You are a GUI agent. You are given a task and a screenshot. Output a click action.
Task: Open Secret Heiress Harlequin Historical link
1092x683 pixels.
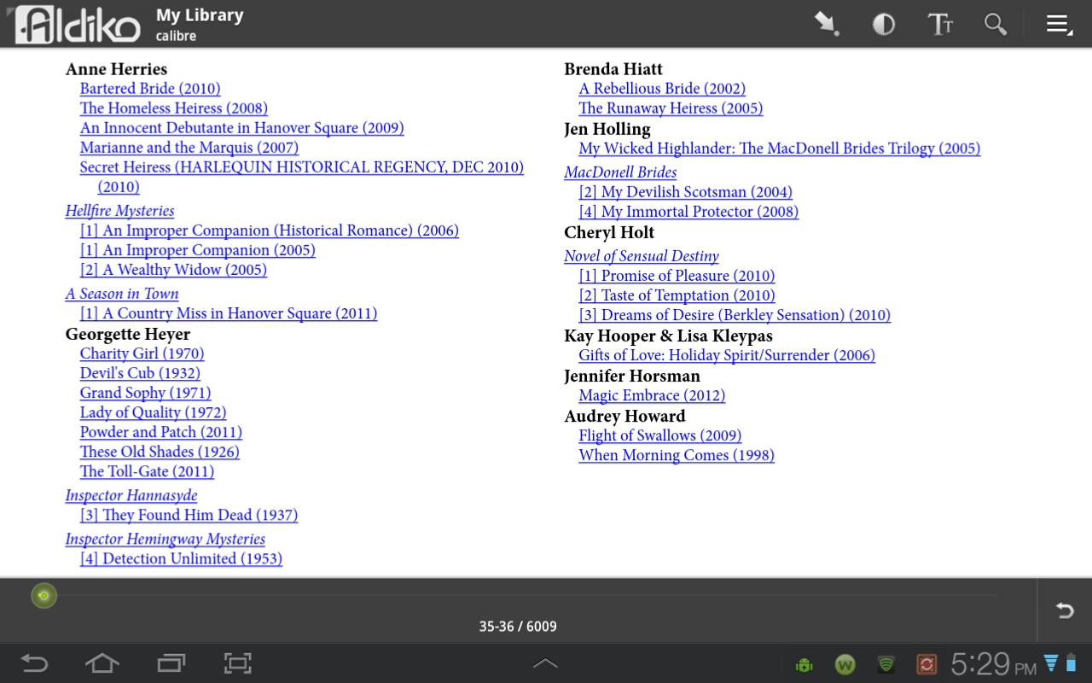(x=302, y=177)
